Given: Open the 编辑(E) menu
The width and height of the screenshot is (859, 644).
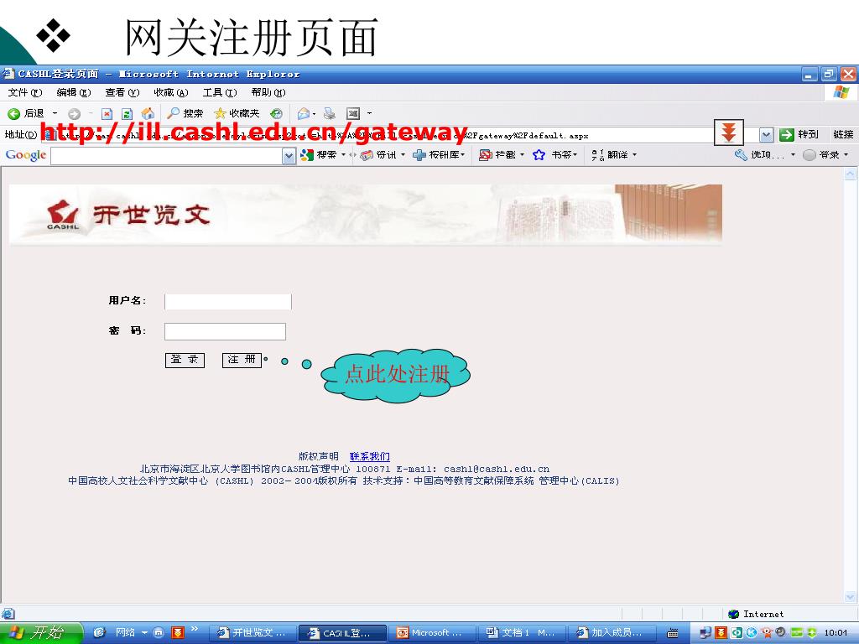Looking at the screenshot, I should (74, 92).
